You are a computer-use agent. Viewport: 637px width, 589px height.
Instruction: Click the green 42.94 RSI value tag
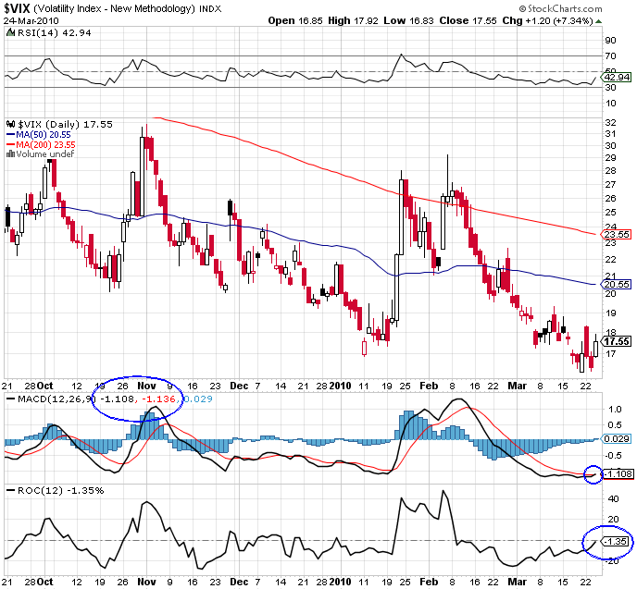click(x=617, y=77)
